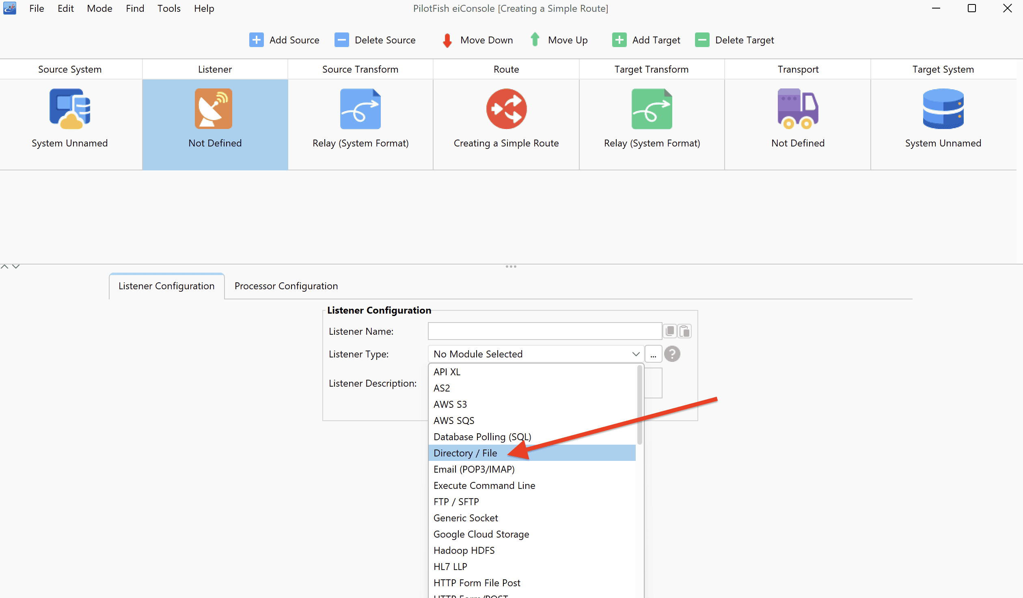1023x598 pixels.
Task: Collapse the bottom panel using arrows
Action: (x=16, y=267)
